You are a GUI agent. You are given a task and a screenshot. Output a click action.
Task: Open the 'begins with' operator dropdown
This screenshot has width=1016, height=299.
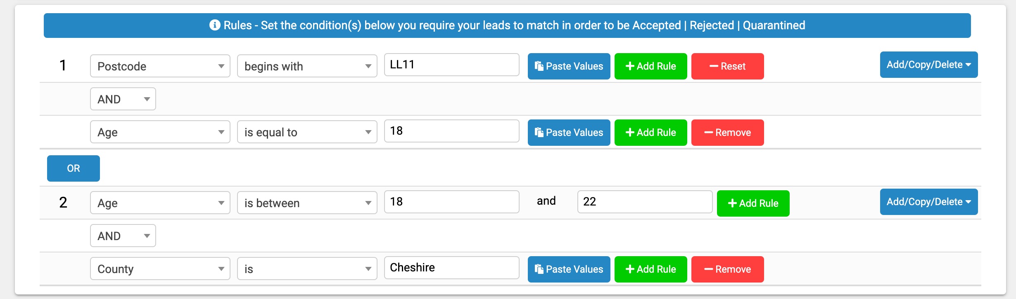(x=307, y=66)
